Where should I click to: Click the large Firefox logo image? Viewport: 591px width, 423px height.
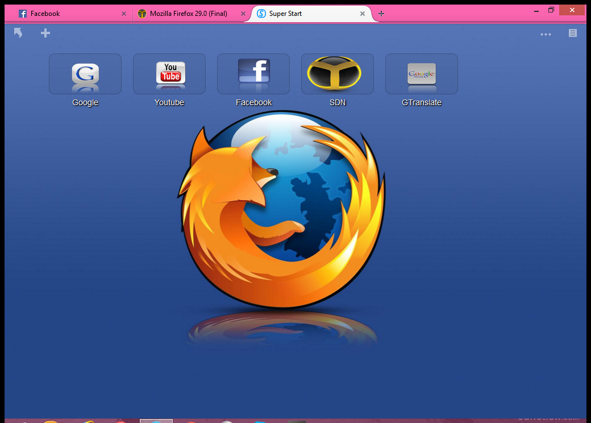[x=281, y=210]
